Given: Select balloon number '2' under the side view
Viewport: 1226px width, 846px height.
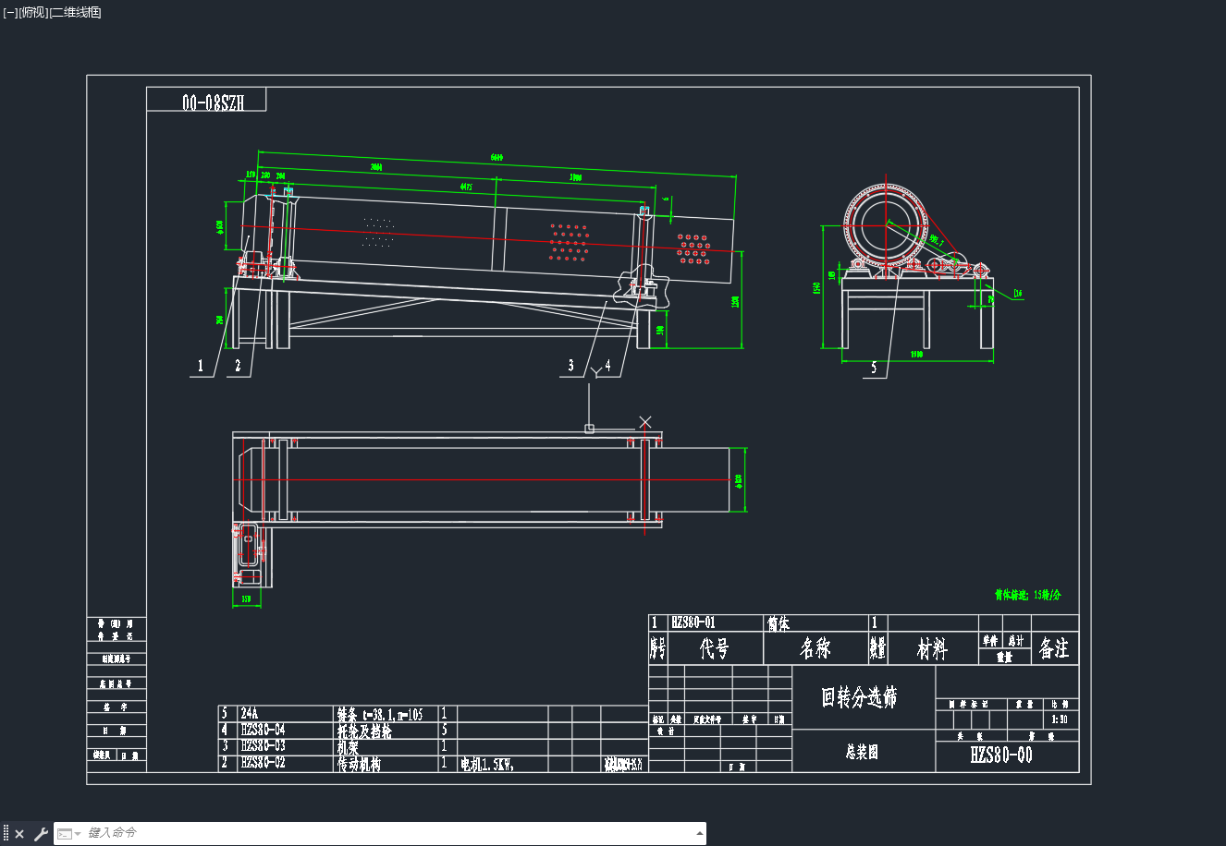Looking at the screenshot, I should point(238,366).
